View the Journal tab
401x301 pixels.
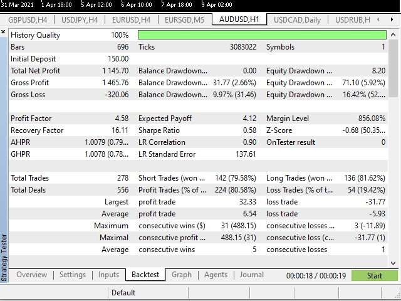click(252, 275)
